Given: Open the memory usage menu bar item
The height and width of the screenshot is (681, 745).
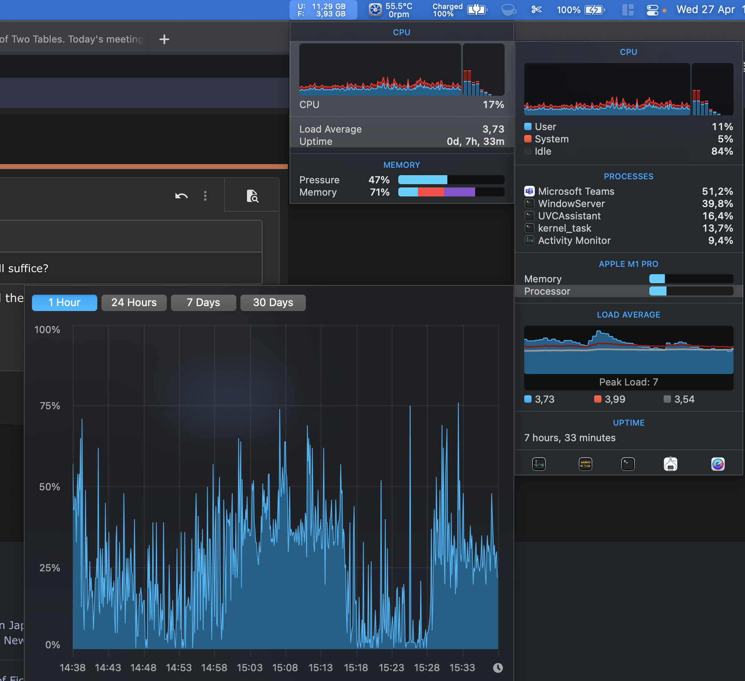Looking at the screenshot, I should (x=323, y=10).
